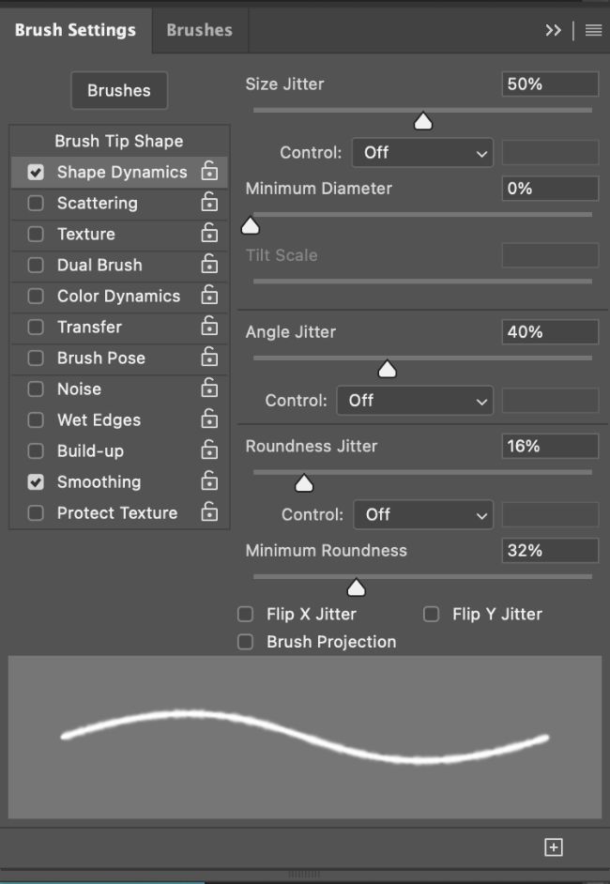The width and height of the screenshot is (610, 884).
Task: Disable the Smoothing checkbox
Action: [36, 481]
